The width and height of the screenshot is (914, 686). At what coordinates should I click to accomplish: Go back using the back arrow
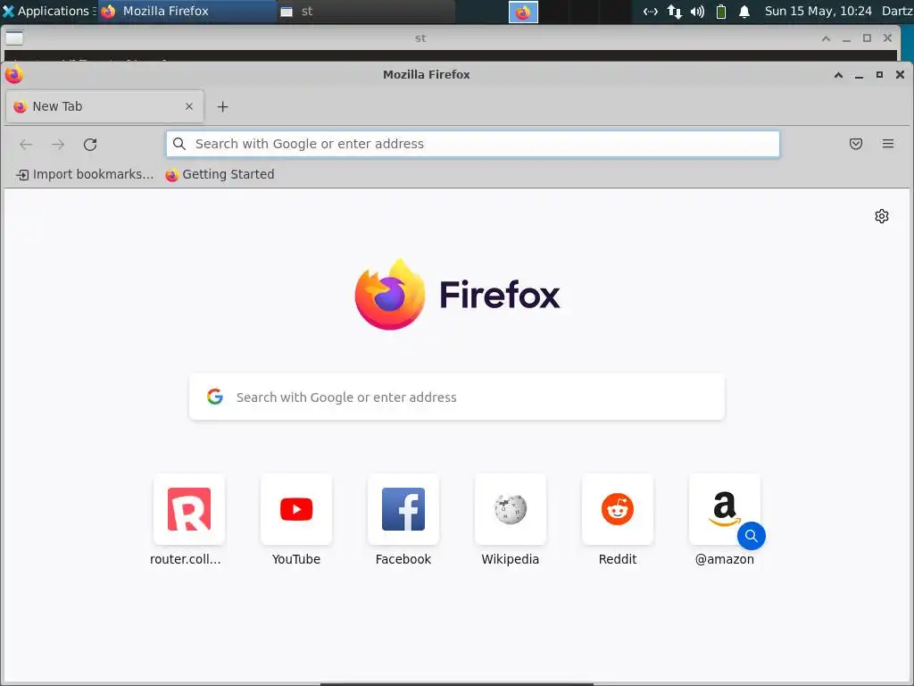26,144
